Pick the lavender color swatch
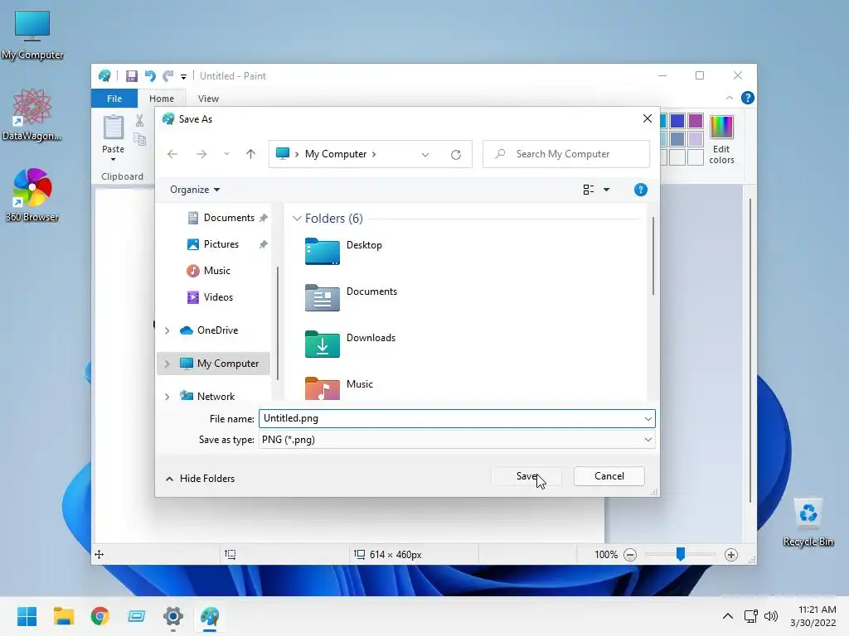 696,139
